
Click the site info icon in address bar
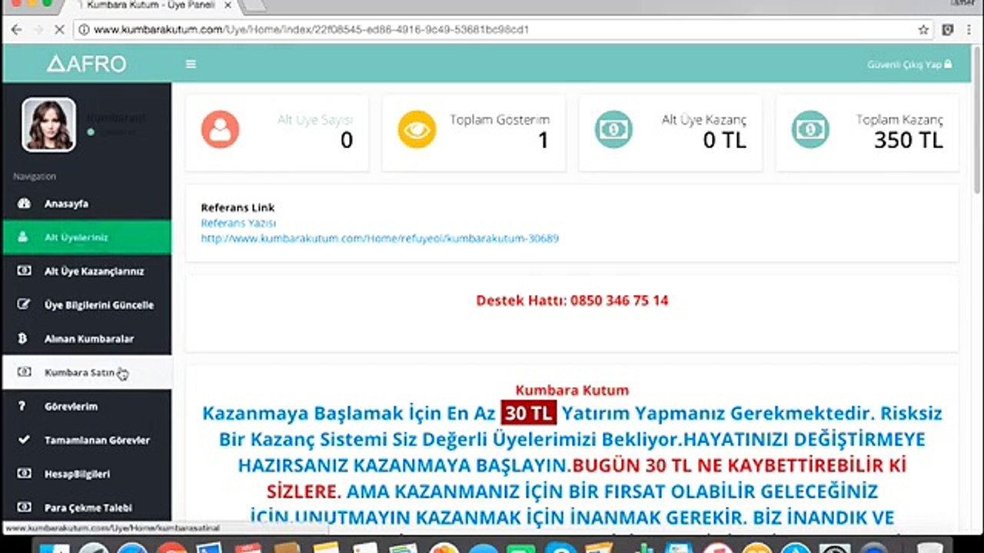85,30
